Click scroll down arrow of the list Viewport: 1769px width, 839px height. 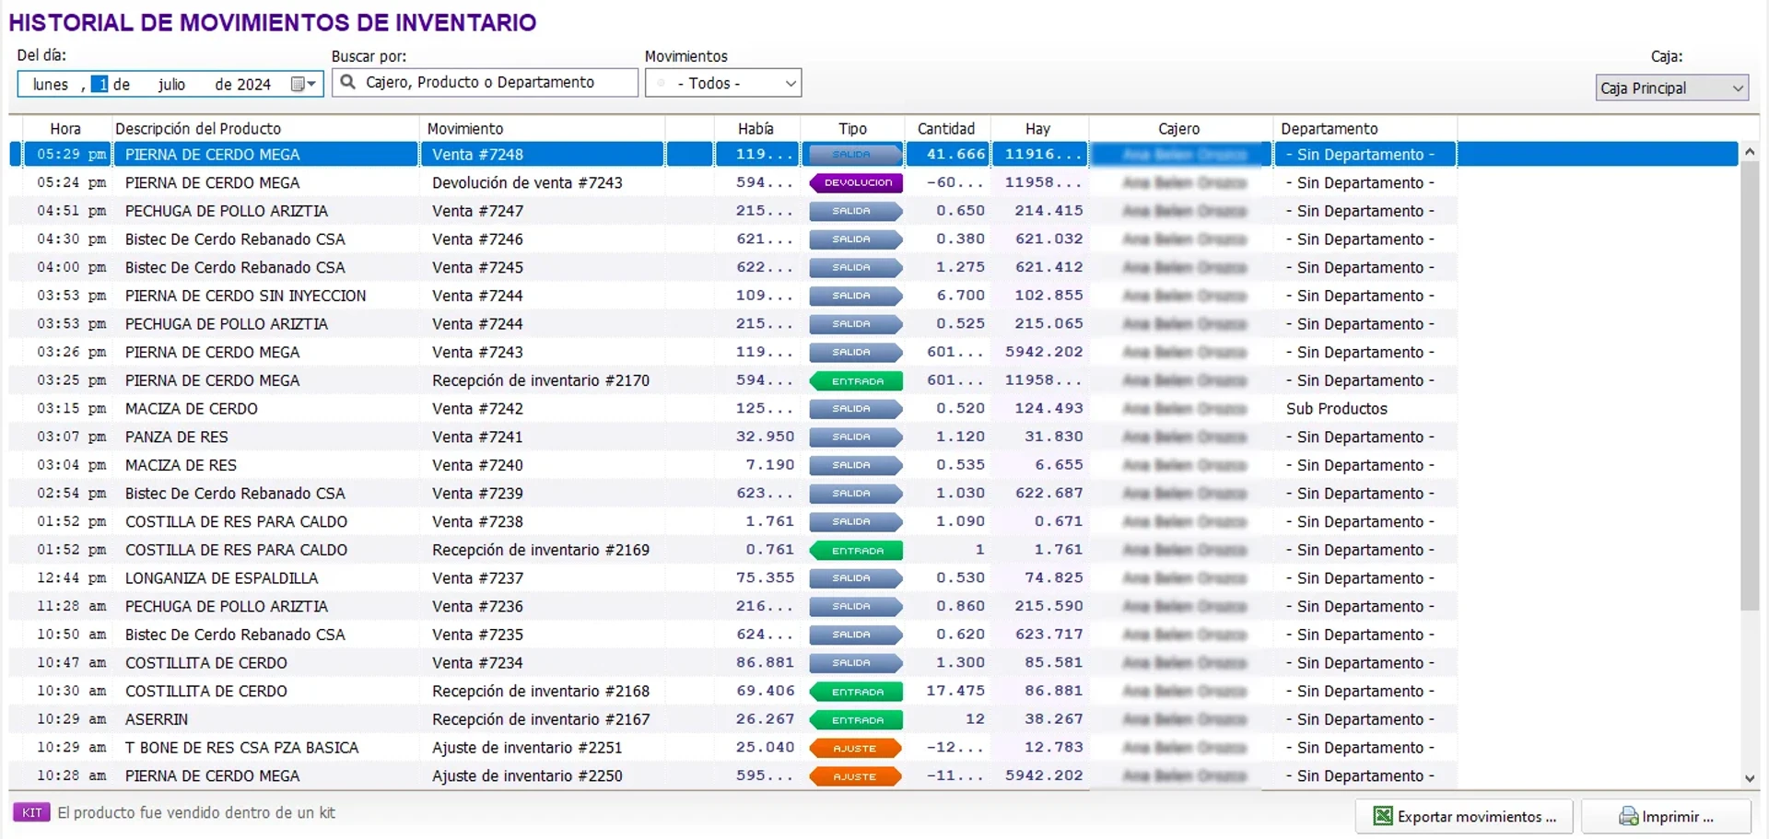[x=1749, y=778]
